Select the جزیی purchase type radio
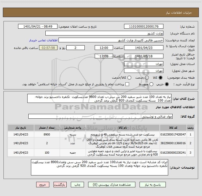This screenshot has width=202, height=196. (167, 84)
